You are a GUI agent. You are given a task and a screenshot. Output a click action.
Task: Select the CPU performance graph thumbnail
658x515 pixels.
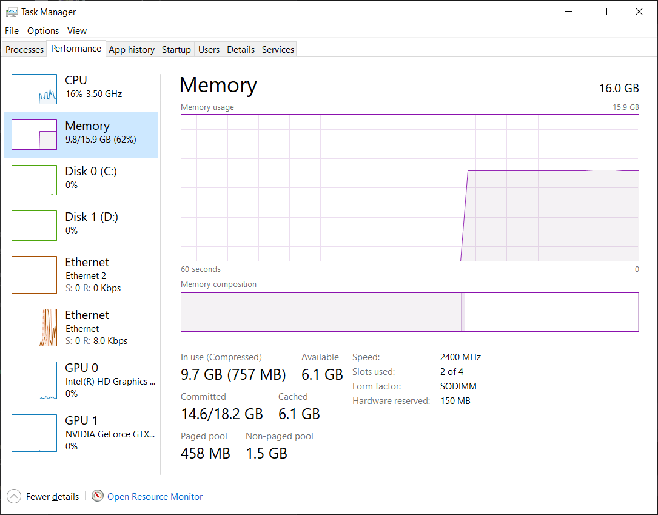pos(35,89)
